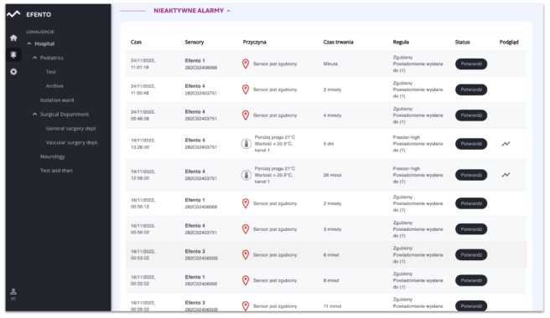Collapse the Hospital location tree node
This screenshot has height=318, width=550.
point(29,44)
